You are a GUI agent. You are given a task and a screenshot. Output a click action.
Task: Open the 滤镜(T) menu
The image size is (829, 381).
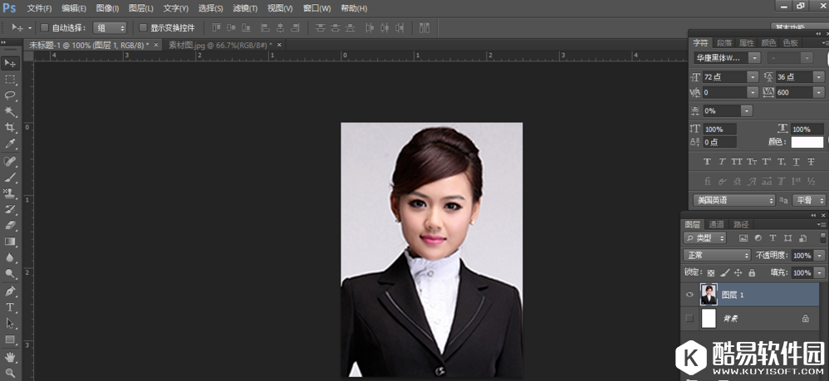point(244,8)
